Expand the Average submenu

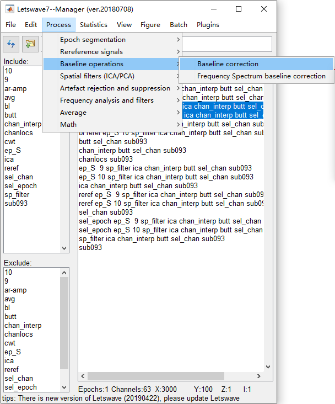[112, 113]
